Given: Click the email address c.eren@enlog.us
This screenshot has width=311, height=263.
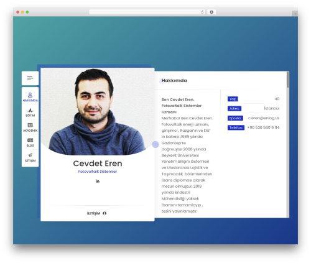Looking at the screenshot, I should 264,118.
